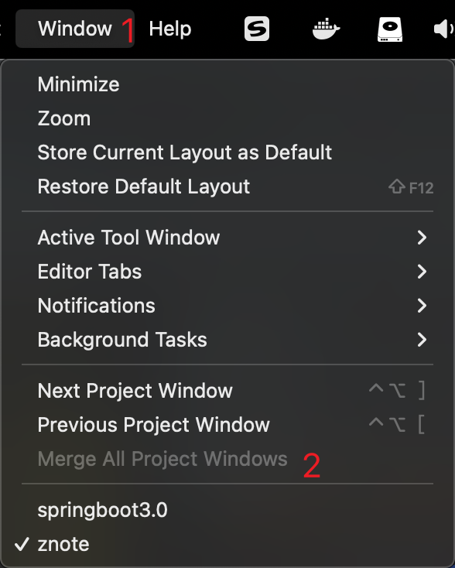Switch to the springboot3.0 project window
The width and height of the screenshot is (455, 568).
[x=227, y=510]
